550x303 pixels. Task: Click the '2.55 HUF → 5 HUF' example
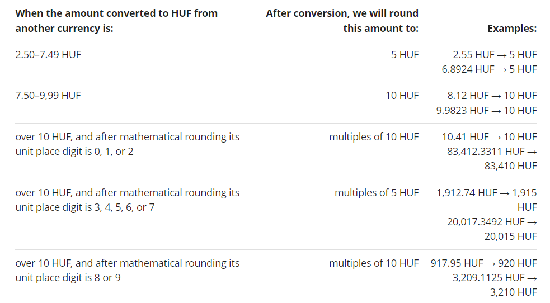click(x=495, y=55)
